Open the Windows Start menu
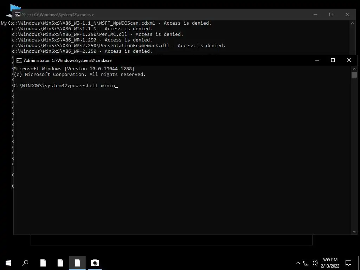The width and height of the screenshot is (360, 270). pyautogui.click(x=8, y=263)
